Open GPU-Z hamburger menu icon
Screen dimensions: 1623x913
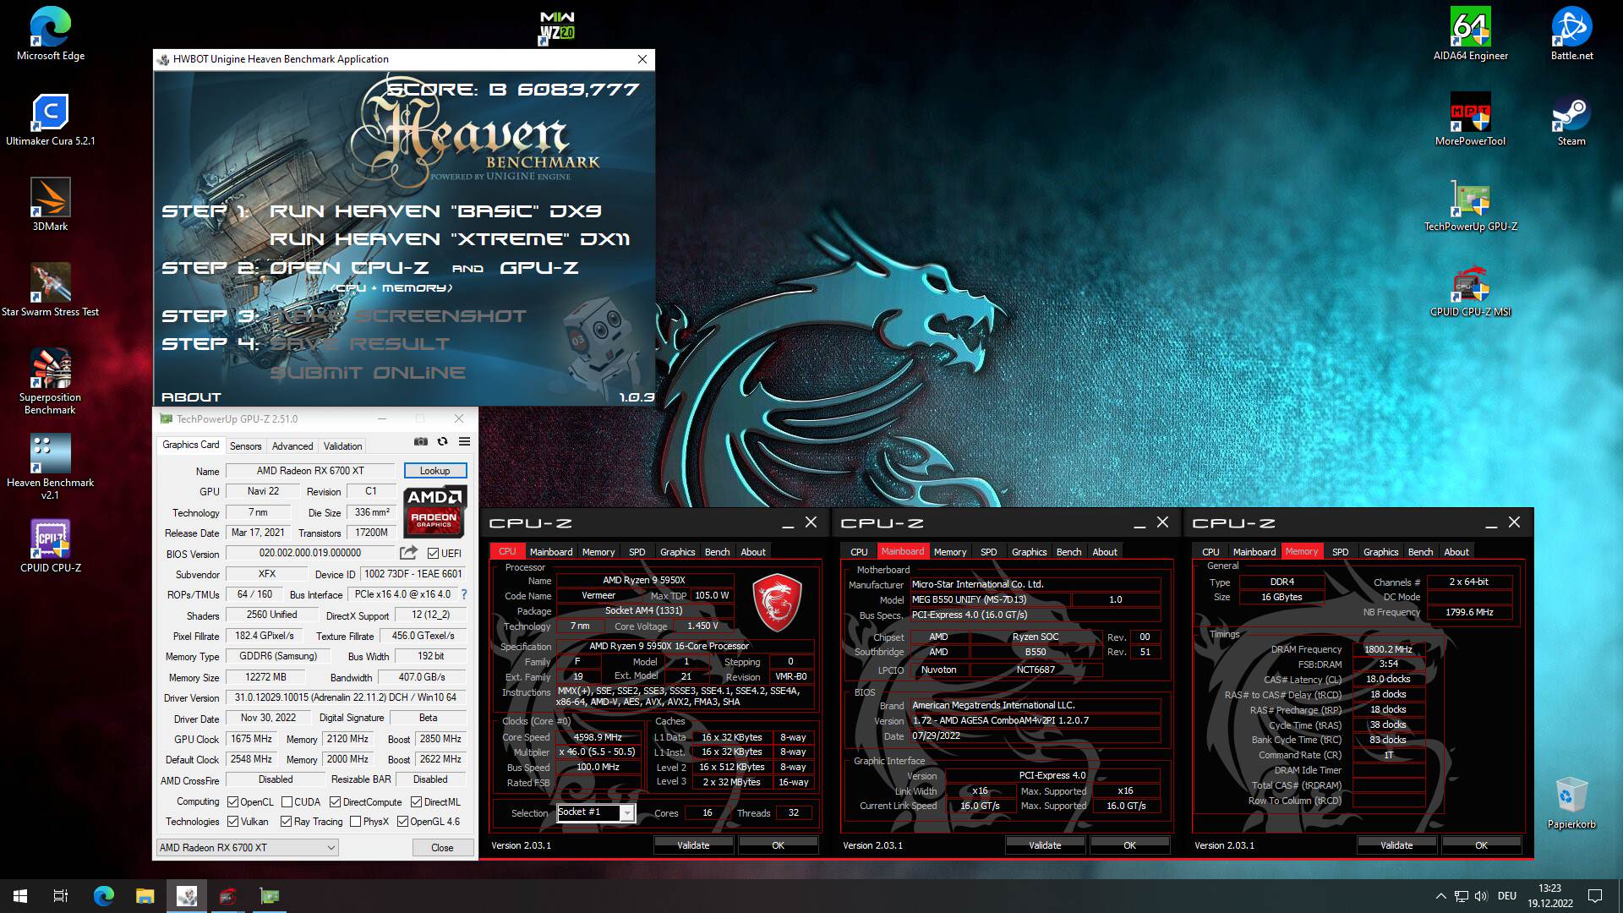[x=464, y=441]
